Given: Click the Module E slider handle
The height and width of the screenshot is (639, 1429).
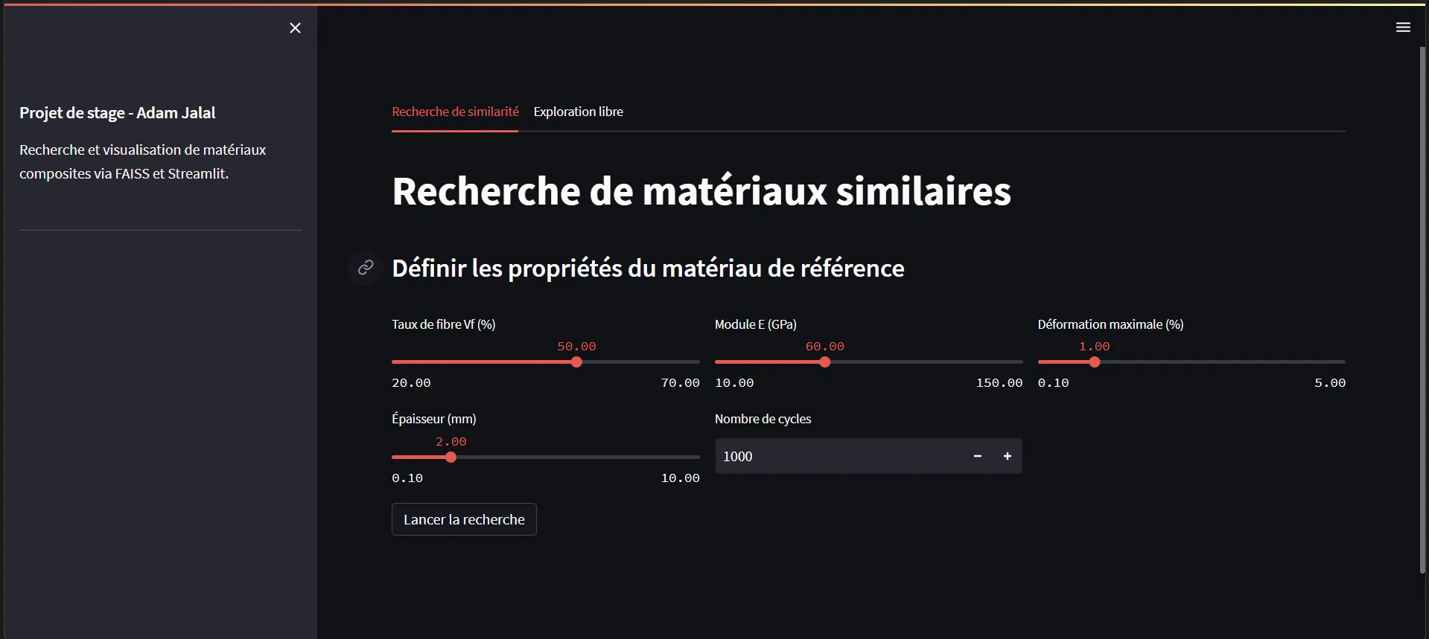Looking at the screenshot, I should 824,362.
